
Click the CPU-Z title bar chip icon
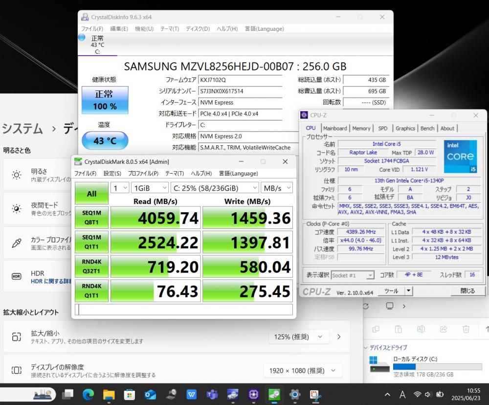coord(304,115)
